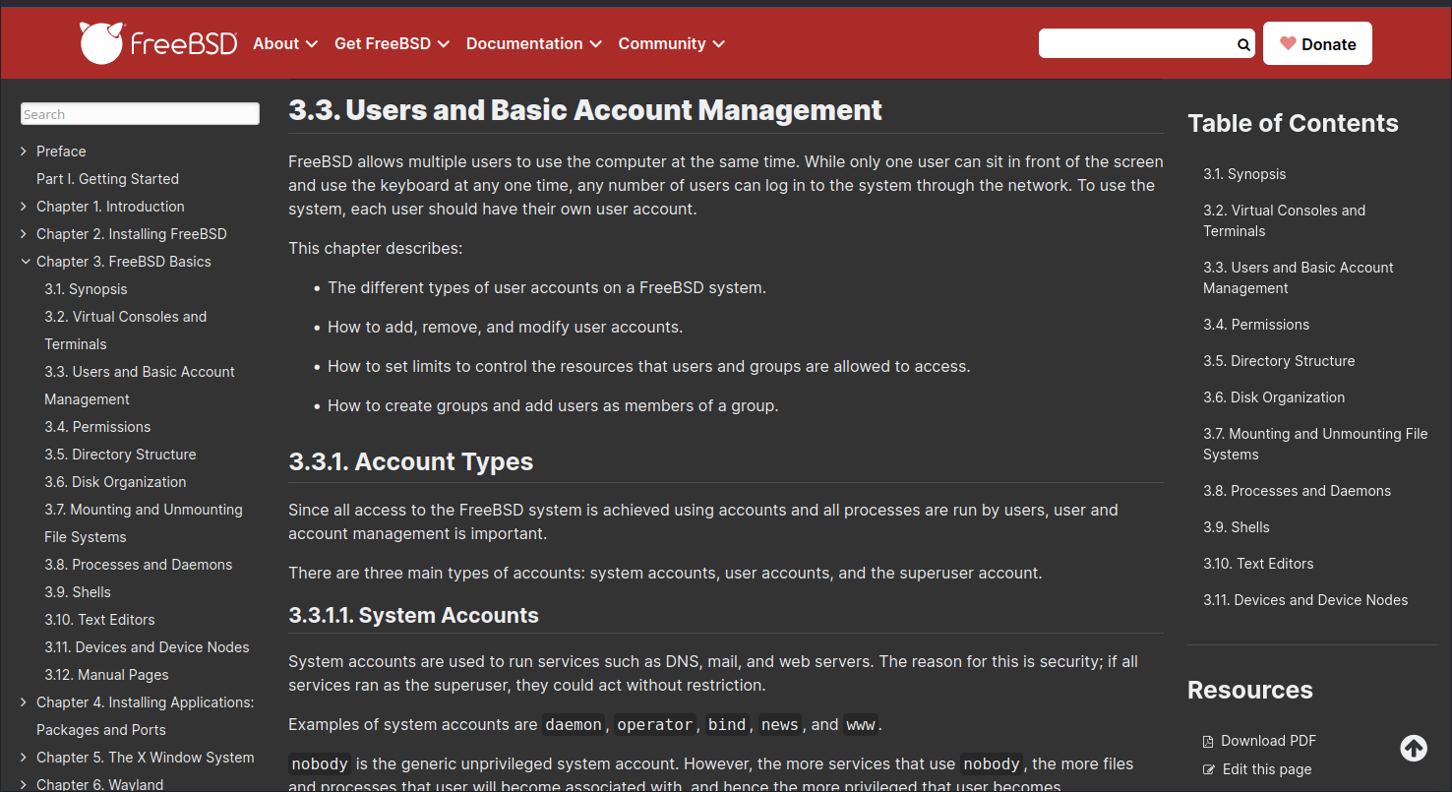Click the Download PDF link text
The image size is (1452, 792).
click(1268, 741)
